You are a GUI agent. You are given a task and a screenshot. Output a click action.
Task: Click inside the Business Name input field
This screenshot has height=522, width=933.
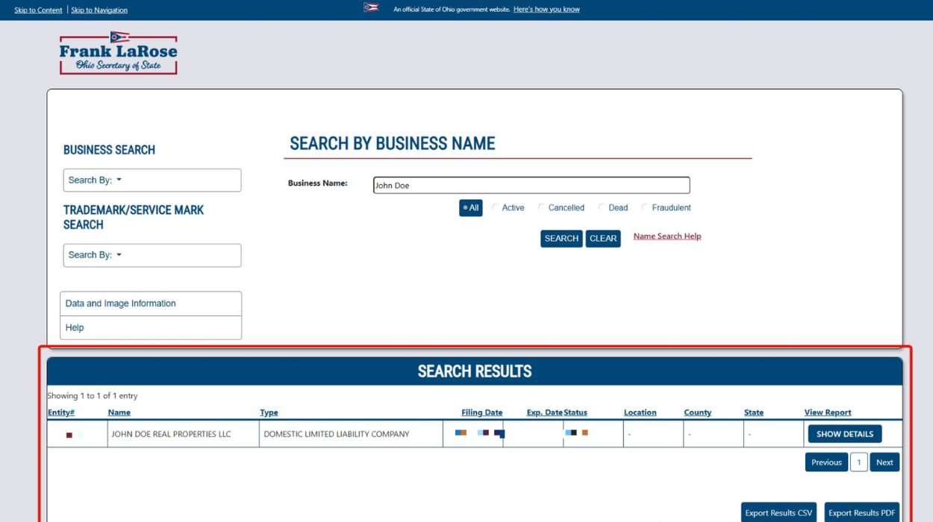[530, 184]
